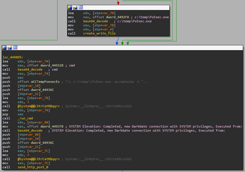The width and height of the screenshot is (245, 172).
Task: Select base64_decode call in the top block
Action: point(95,21)
